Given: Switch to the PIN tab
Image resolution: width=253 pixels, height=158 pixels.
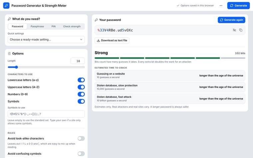Looking at the screenshot, I should coord(54,26).
